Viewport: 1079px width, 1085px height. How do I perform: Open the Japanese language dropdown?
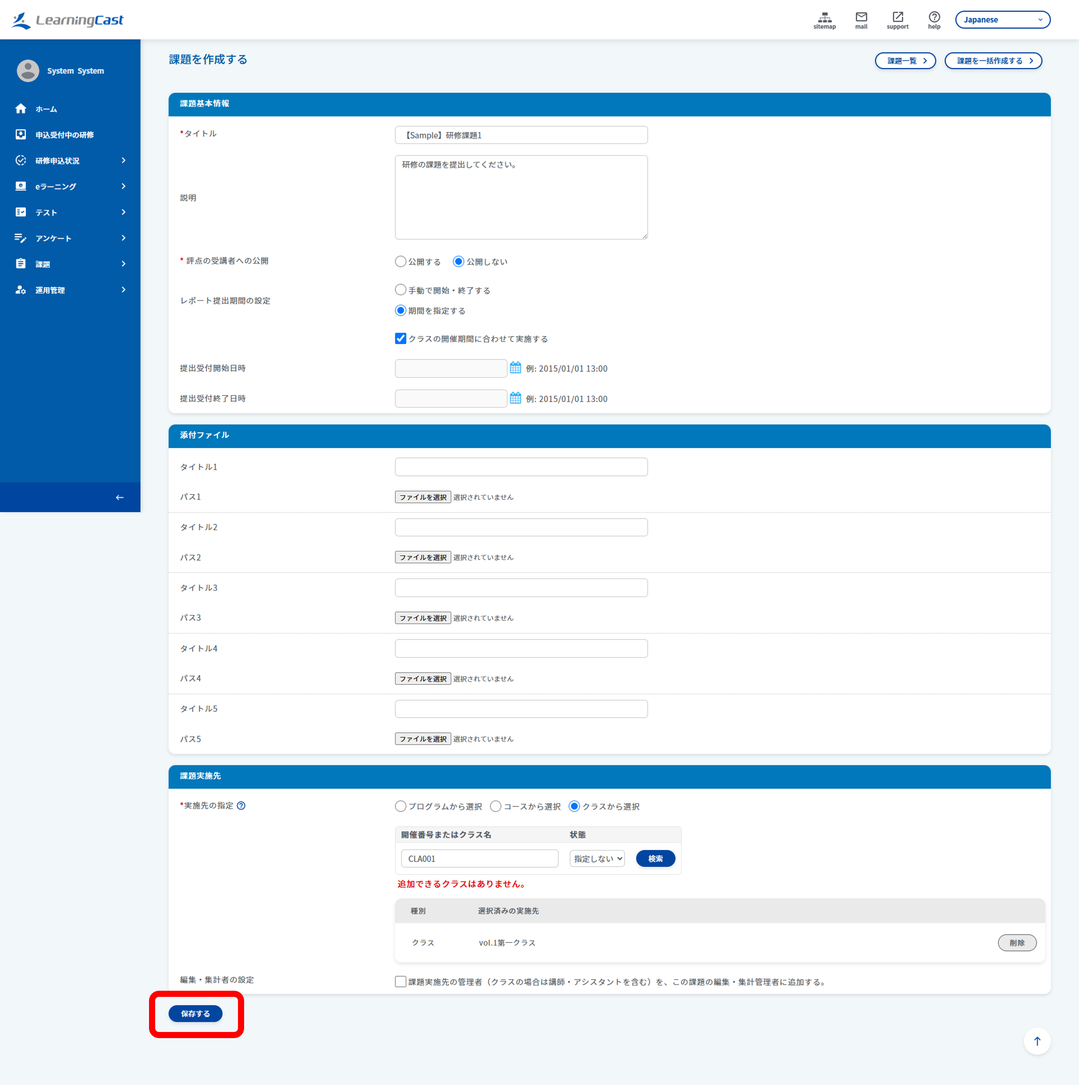1002,20
